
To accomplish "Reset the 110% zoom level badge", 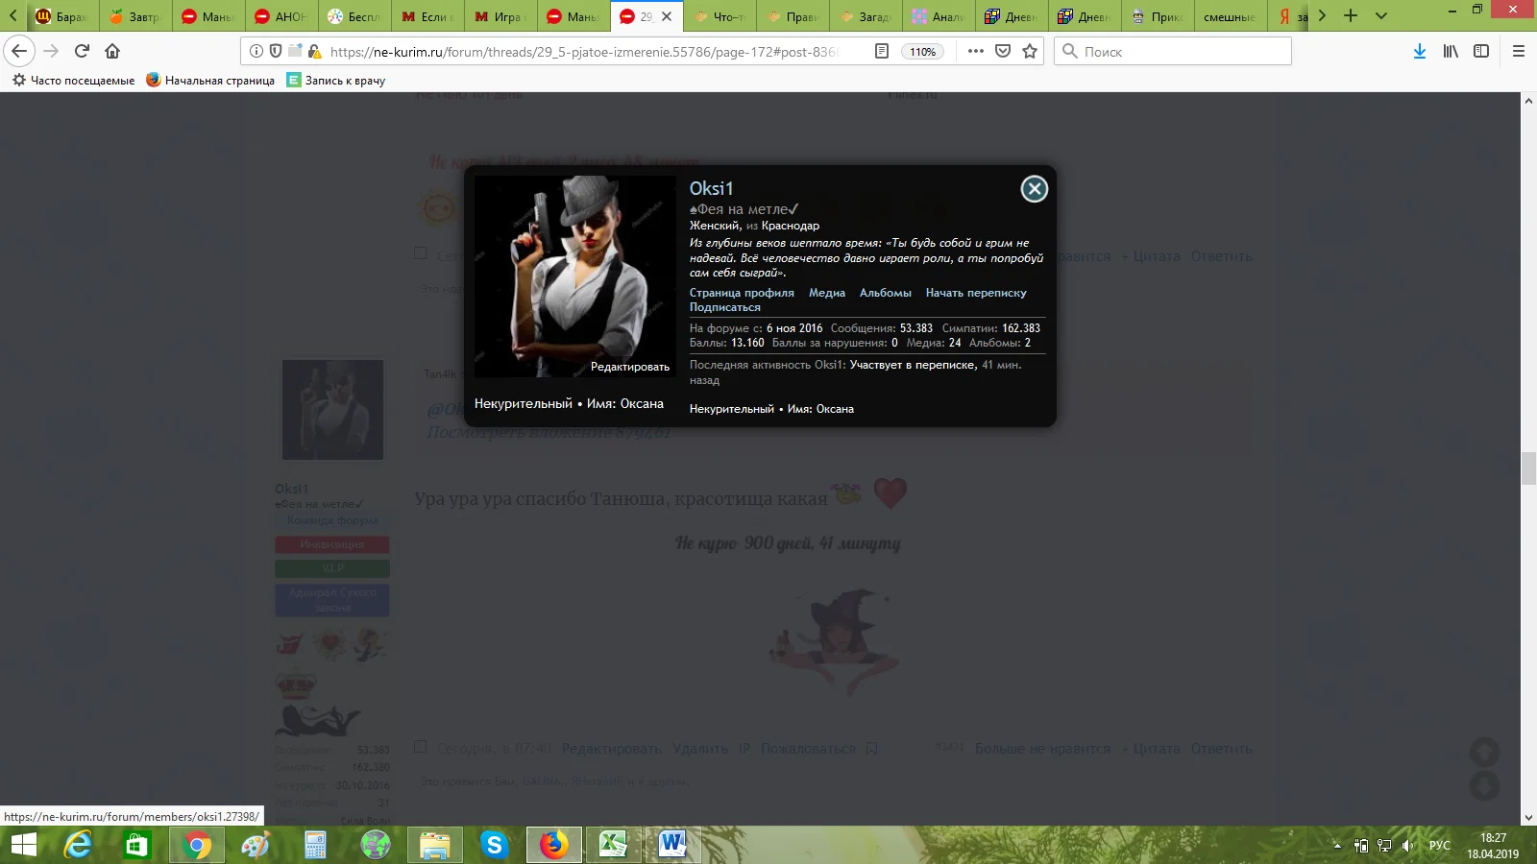I will tap(922, 52).
